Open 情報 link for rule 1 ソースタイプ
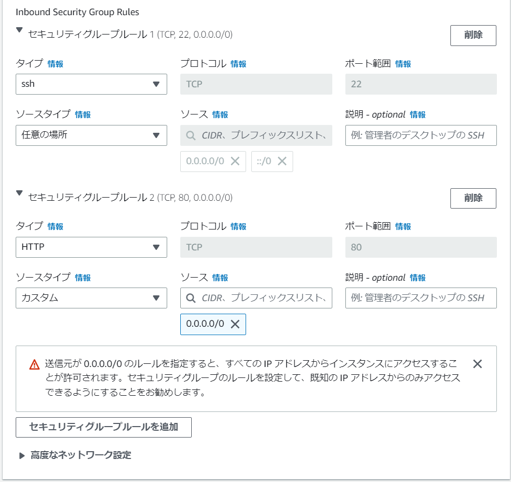 point(83,115)
